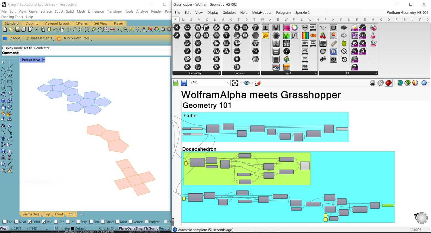Click the color wheel icon in Rhino toolbar

point(156,29)
